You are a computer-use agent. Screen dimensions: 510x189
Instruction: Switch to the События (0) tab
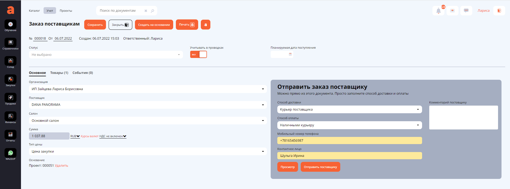pyautogui.click(x=83, y=73)
